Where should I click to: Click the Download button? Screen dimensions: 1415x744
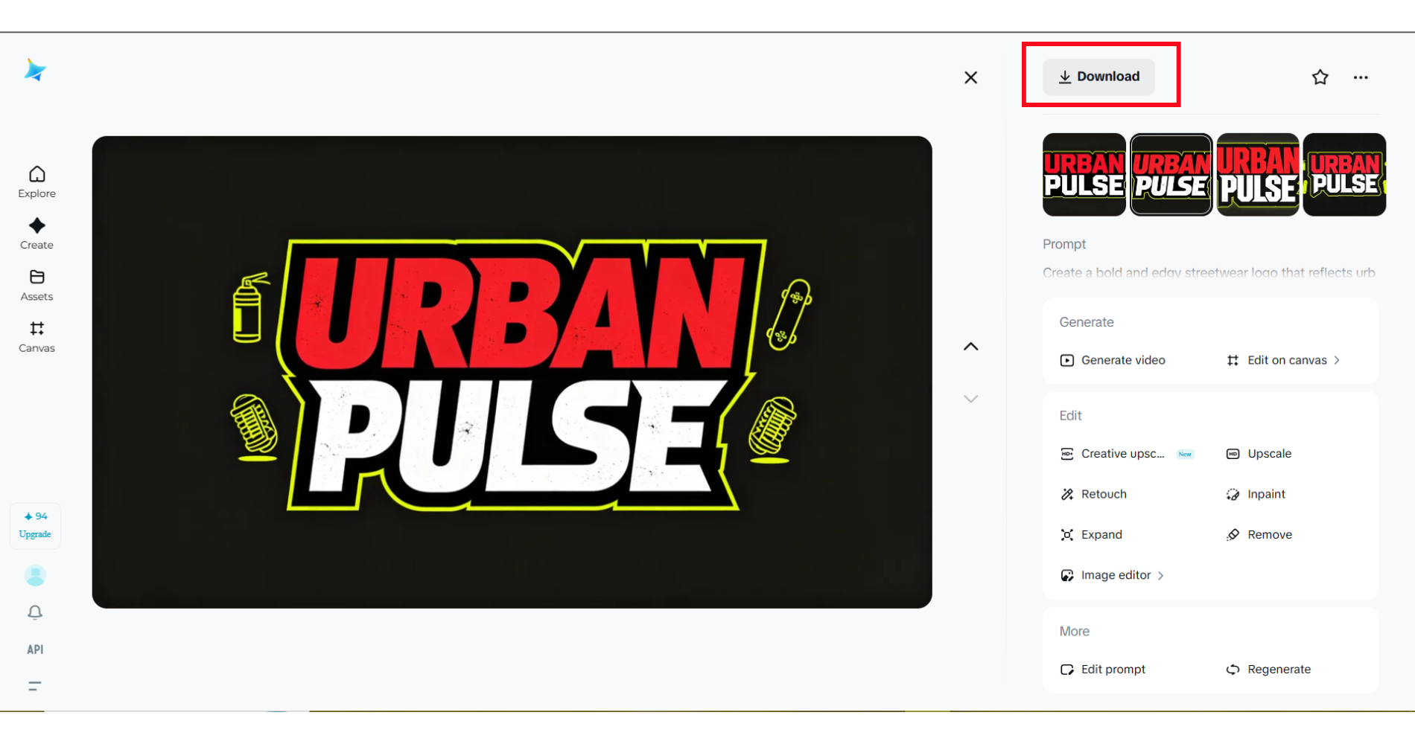(1098, 77)
